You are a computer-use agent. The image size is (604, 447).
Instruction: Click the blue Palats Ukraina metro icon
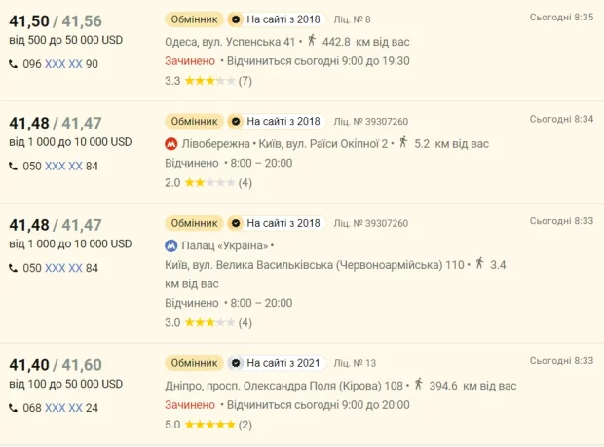click(171, 245)
